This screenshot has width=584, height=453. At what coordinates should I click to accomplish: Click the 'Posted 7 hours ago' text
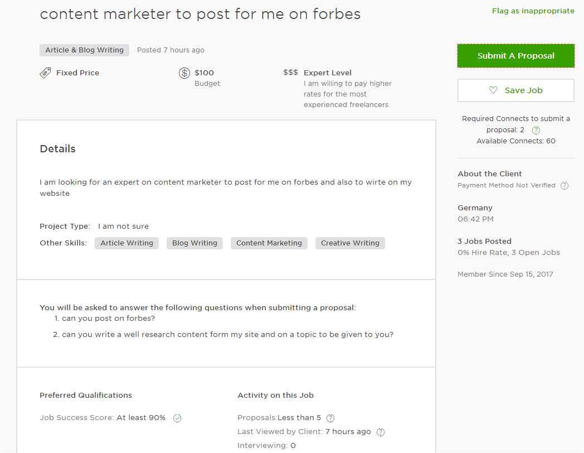pyautogui.click(x=171, y=50)
